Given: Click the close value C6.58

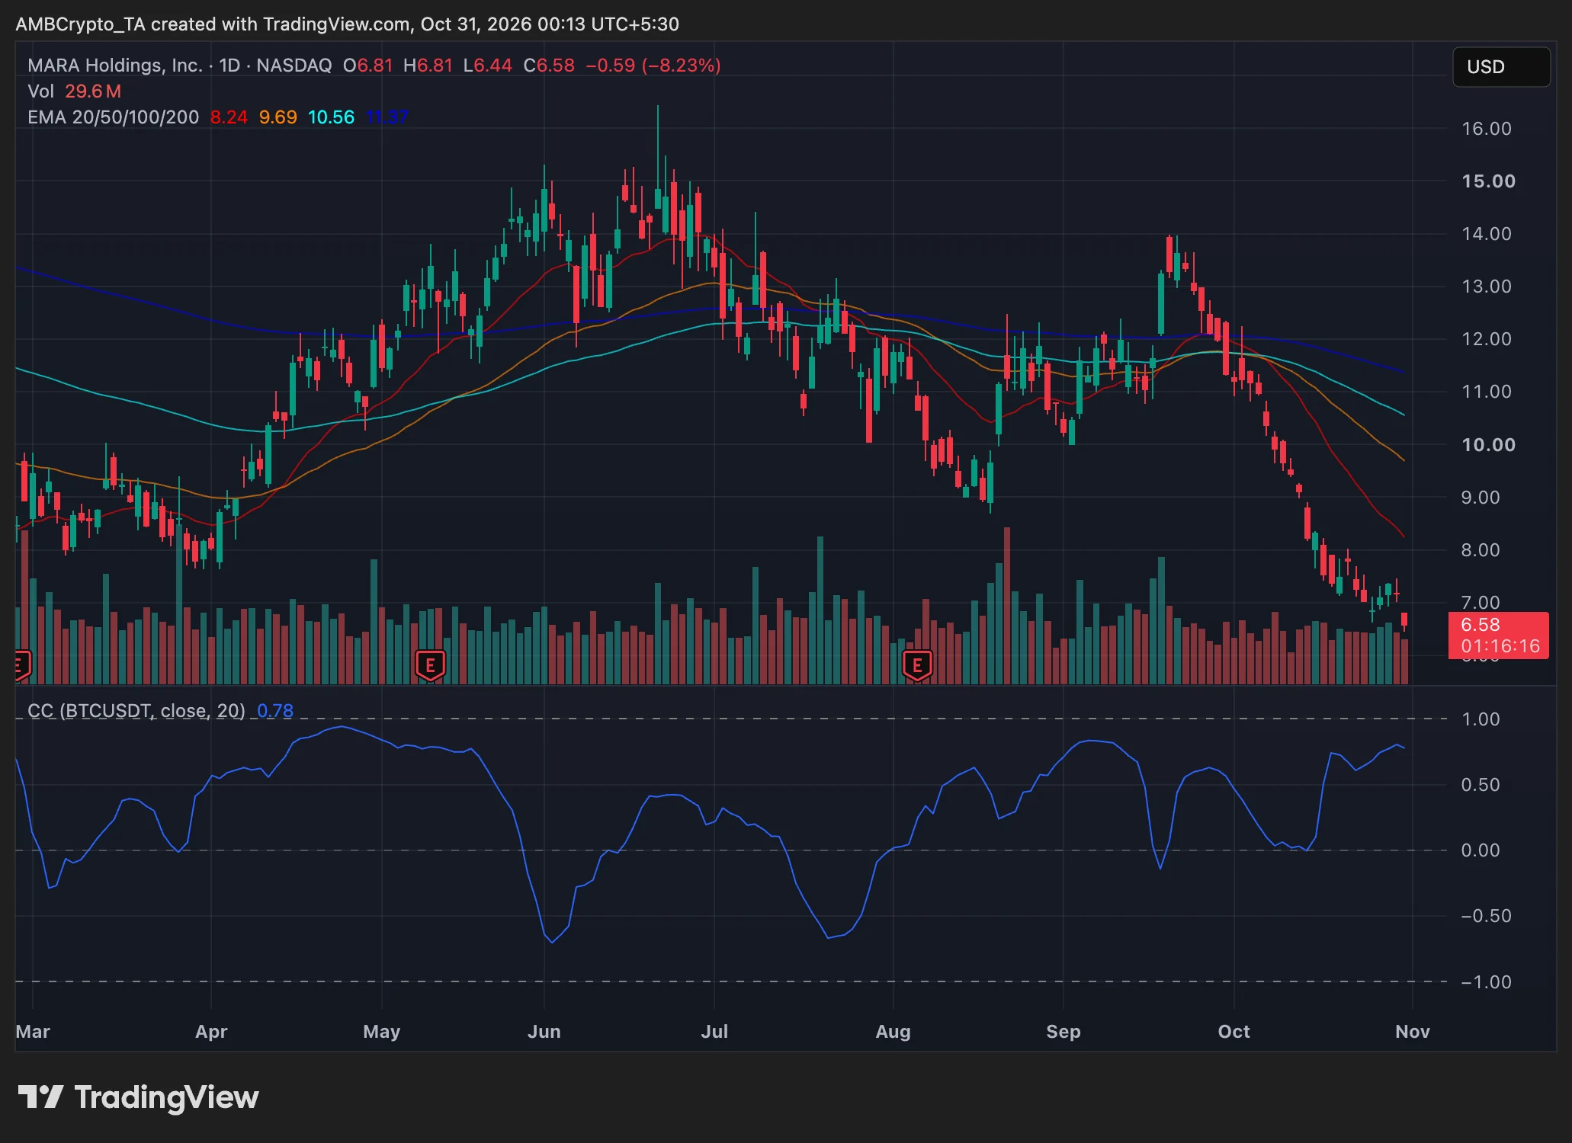Looking at the screenshot, I should (x=549, y=66).
